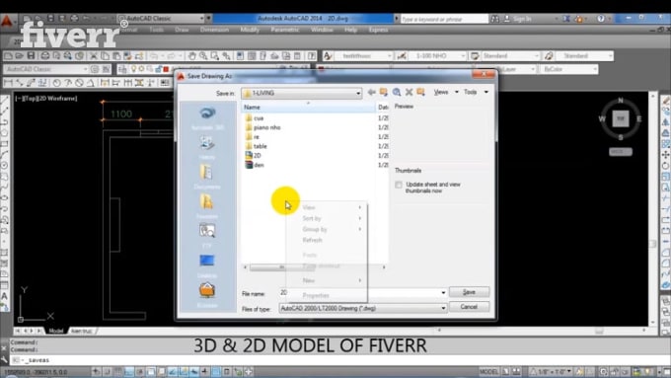
Task: Click the Save button
Action: pyautogui.click(x=469, y=292)
